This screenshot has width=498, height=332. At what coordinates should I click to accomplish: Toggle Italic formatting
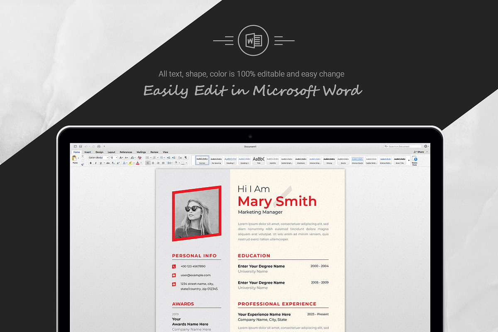(x=96, y=163)
